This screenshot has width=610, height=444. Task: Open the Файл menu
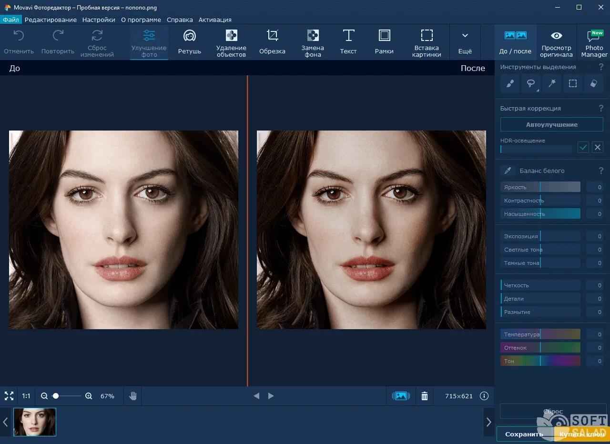coord(10,20)
